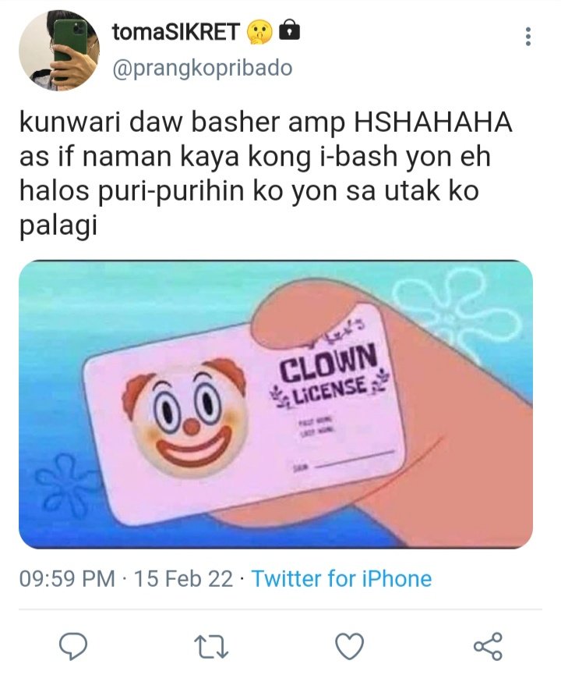Open the reply speech bubble icon
Viewport: 561px width, 682px height.
point(73,647)
